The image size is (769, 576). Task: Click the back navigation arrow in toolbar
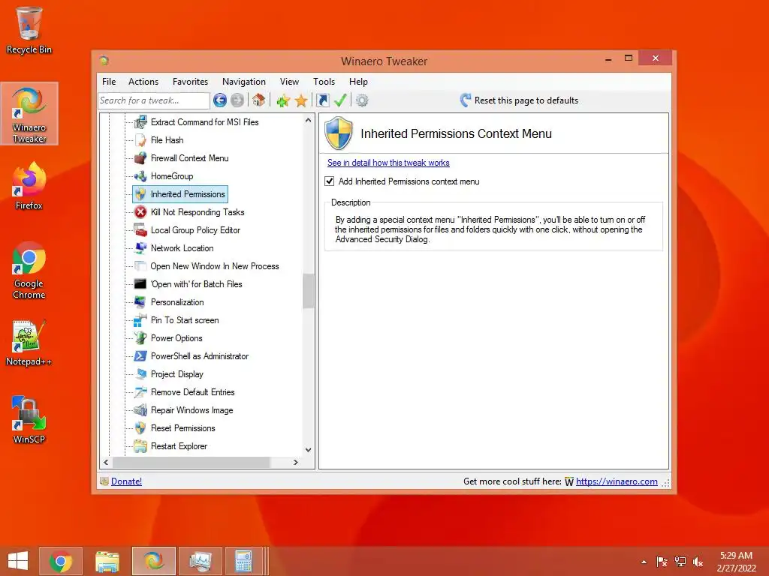(x=220, y=100)
